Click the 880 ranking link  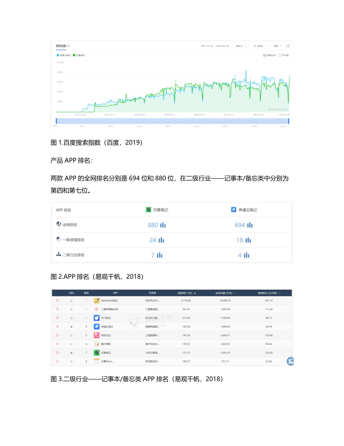pos(154,225)
